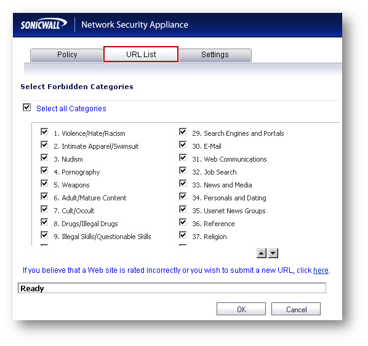Toggle News and Media checkbox
Image resolution: width=368 pixels, height=346 pixels.
pyautogui.click(x=183, y=183)
